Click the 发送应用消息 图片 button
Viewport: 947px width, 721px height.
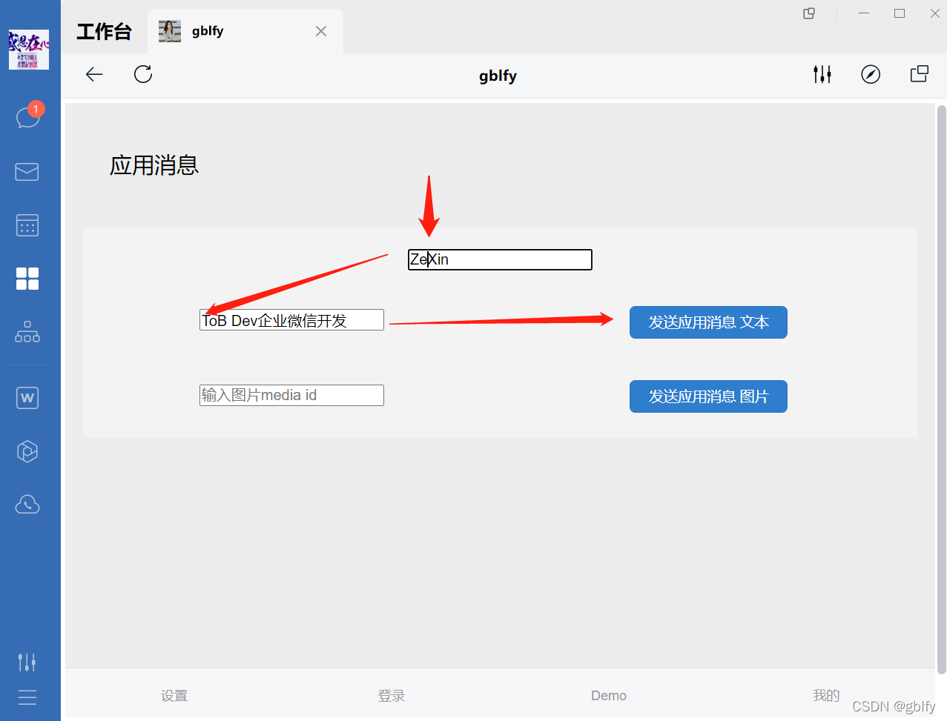707,396
